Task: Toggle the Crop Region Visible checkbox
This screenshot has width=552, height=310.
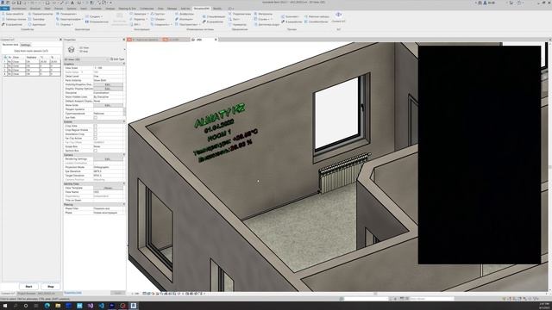Action: tap(95, 130)
